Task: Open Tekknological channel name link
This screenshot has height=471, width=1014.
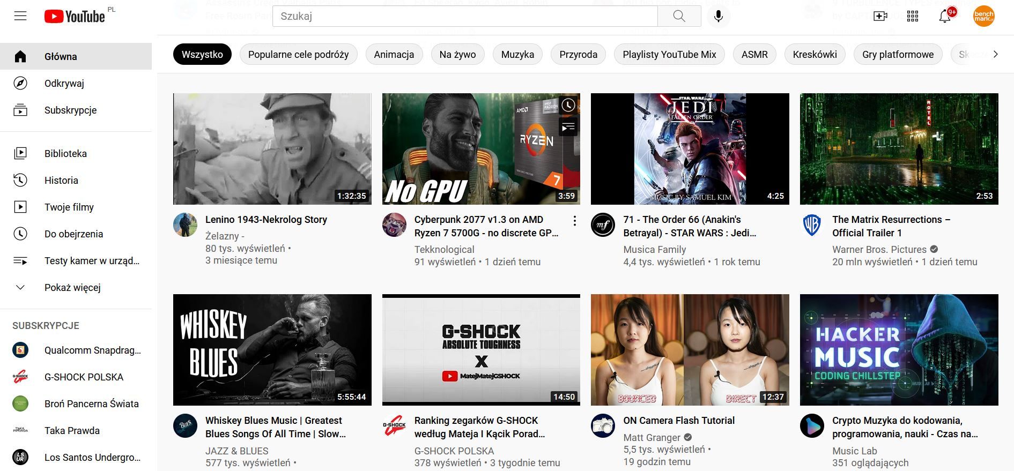Action: (445, 250)
